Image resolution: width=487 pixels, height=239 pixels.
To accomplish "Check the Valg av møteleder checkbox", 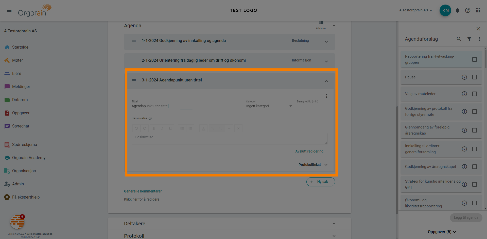I will (475, 94).
